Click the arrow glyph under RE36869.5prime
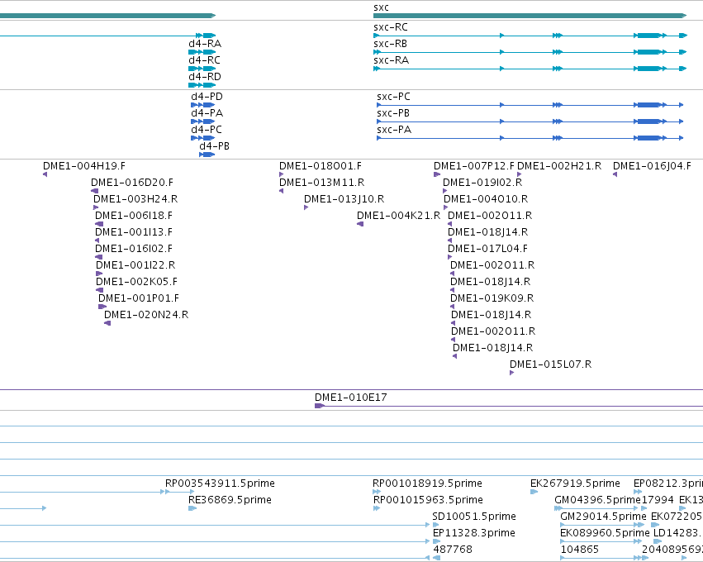Screen dimensions: 703x562 coord(192,508)
